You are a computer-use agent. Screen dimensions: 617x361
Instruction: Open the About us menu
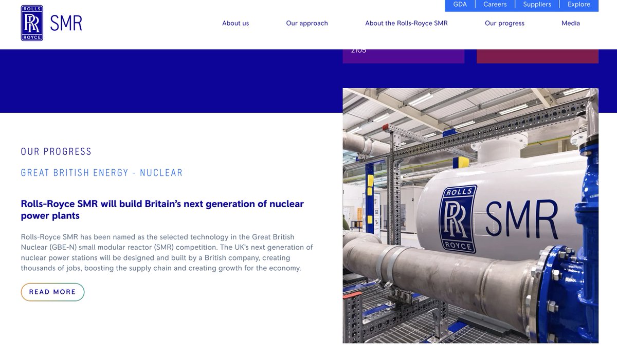235,23
